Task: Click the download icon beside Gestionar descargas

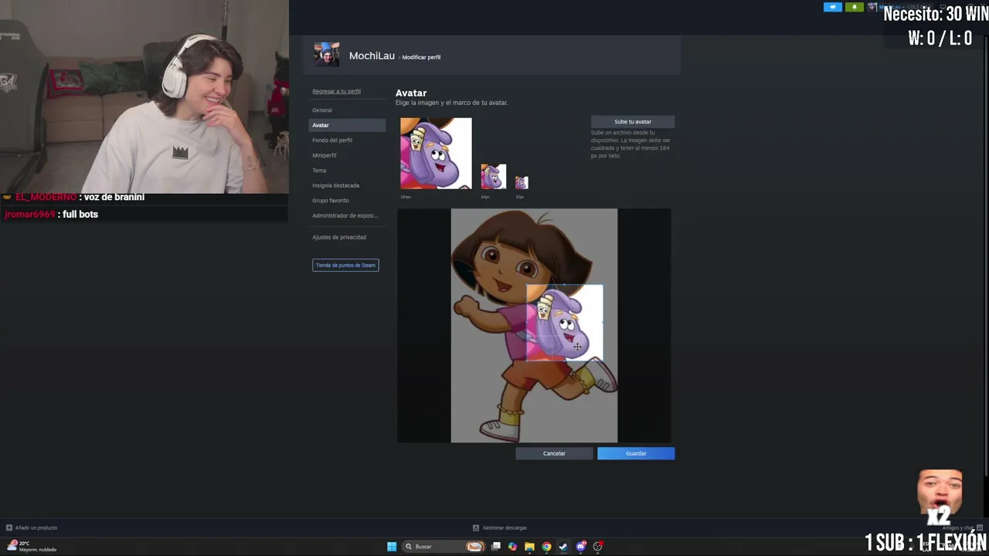Action: 476,527
